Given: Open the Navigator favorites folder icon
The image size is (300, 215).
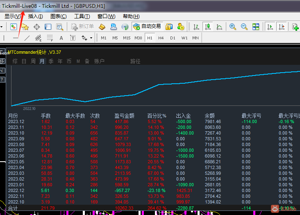Looking at the screenshot, I should point(25,27).
